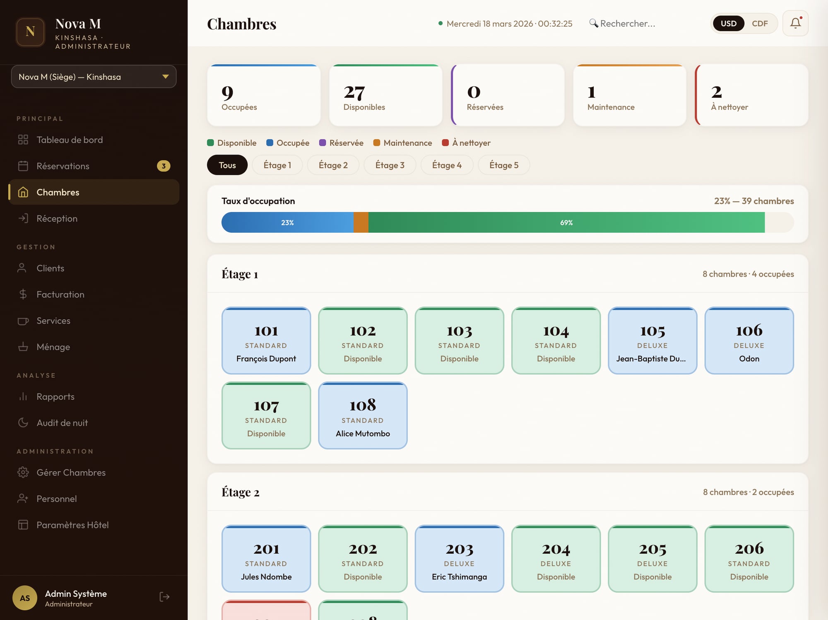Filter rooms by Étage 3
Screen dimensions: 828x620
pos(390,165)
